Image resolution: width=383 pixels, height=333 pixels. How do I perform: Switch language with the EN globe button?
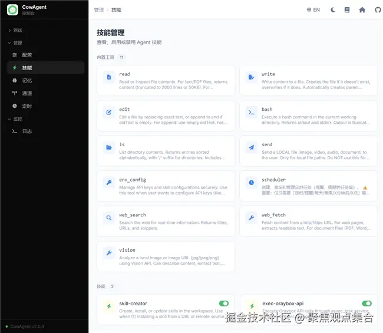click(x=313, y=10)
